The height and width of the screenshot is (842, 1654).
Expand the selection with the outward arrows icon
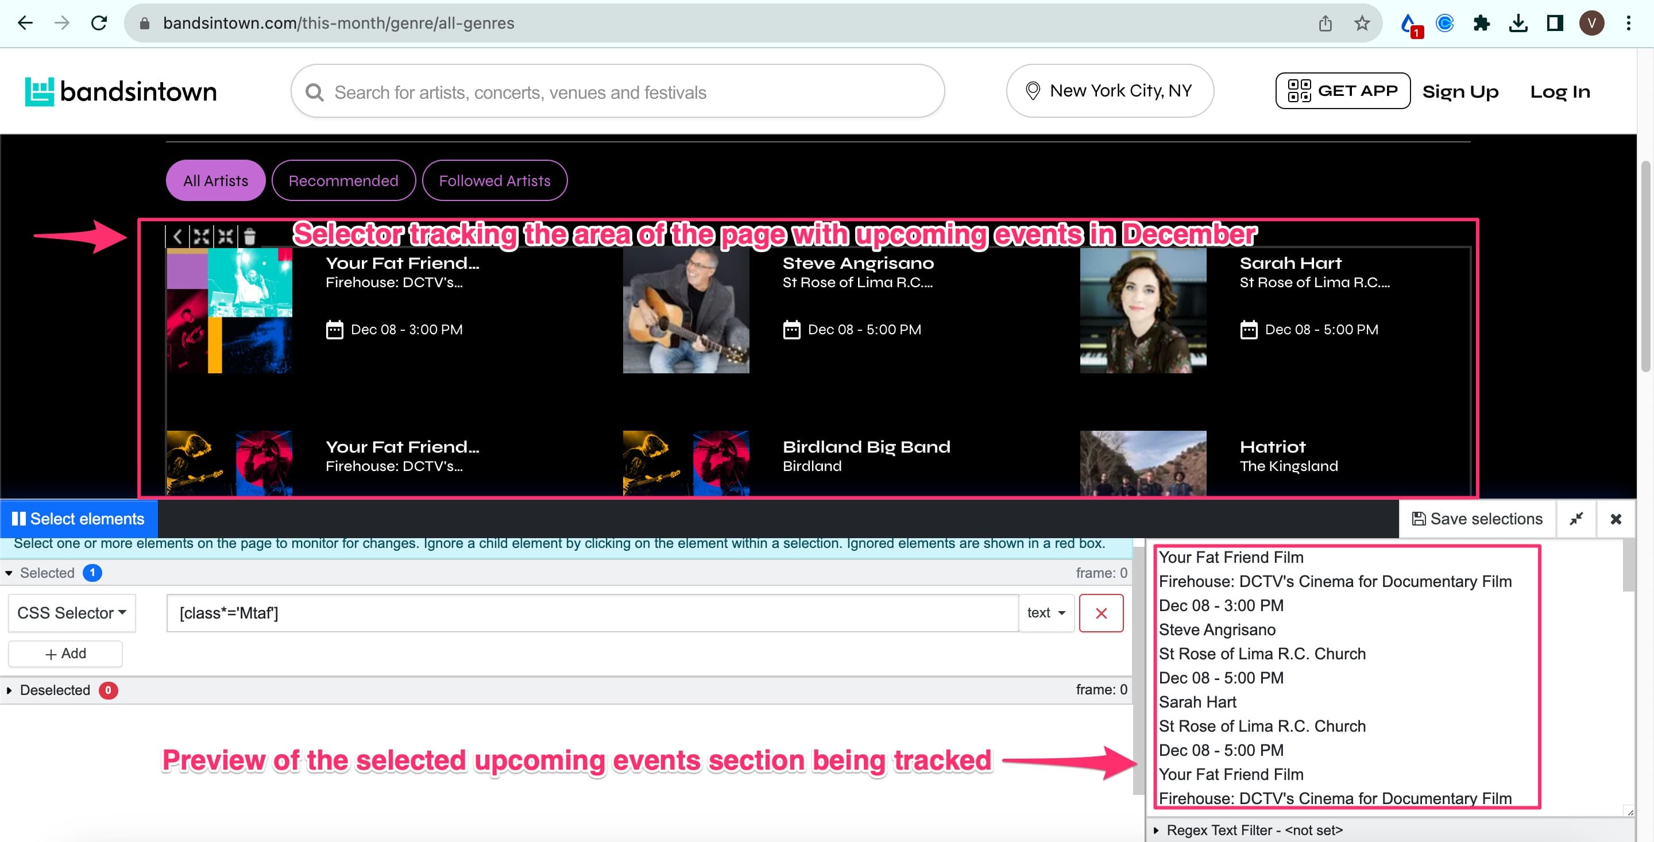(x=200, y=237)
